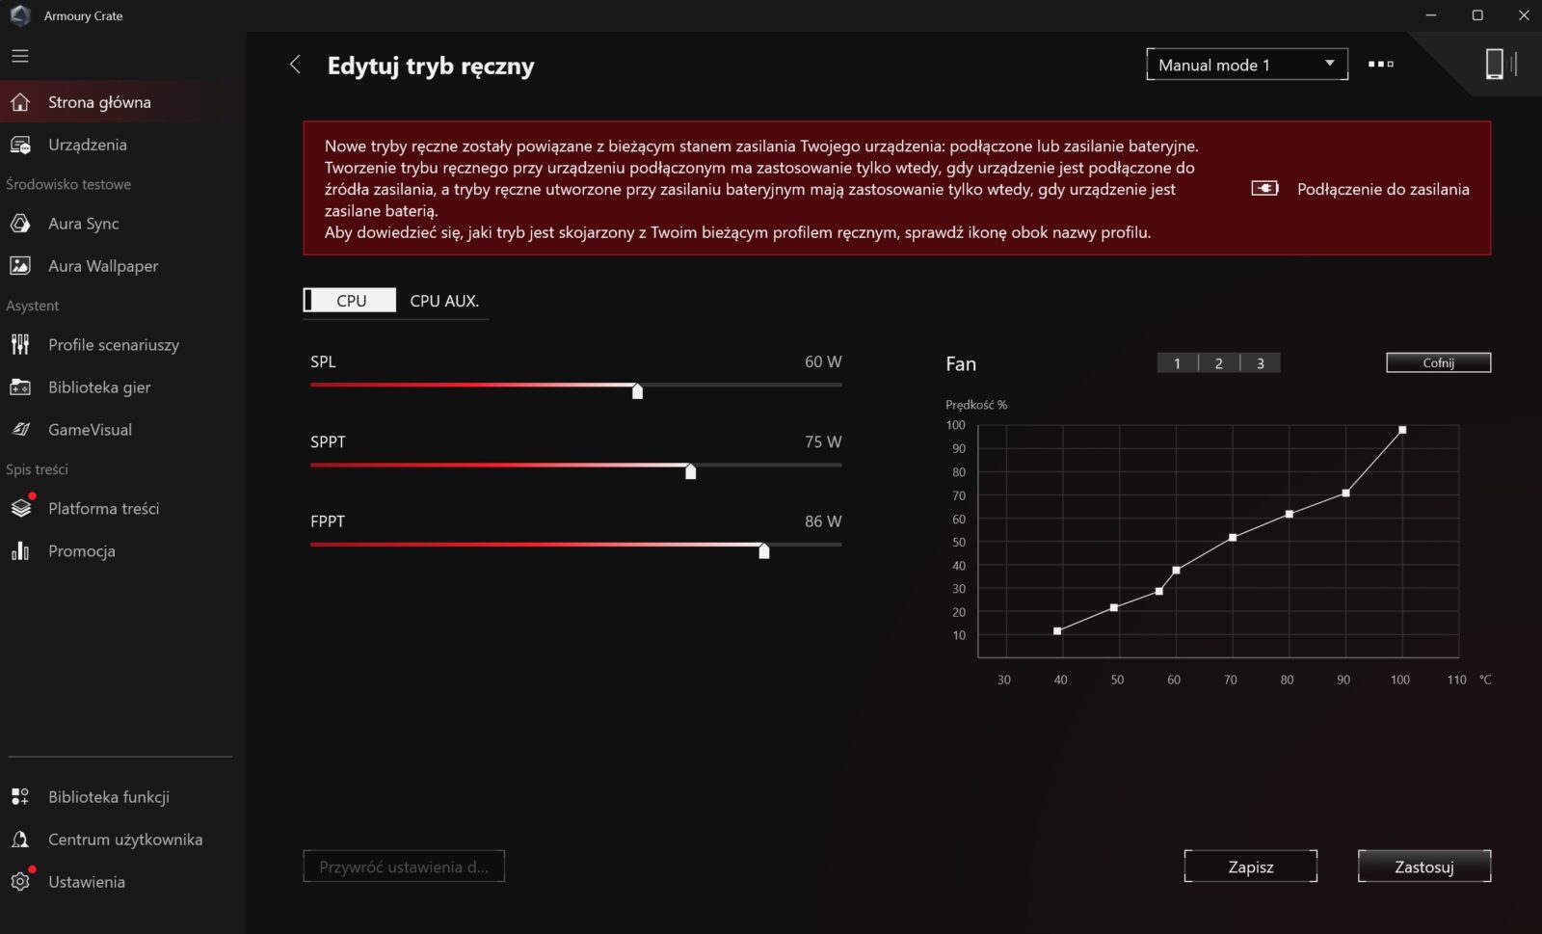The width and height of the screenshot is (1542, 934).
Task: Select the CPU tab
Action: pos(351,301)
